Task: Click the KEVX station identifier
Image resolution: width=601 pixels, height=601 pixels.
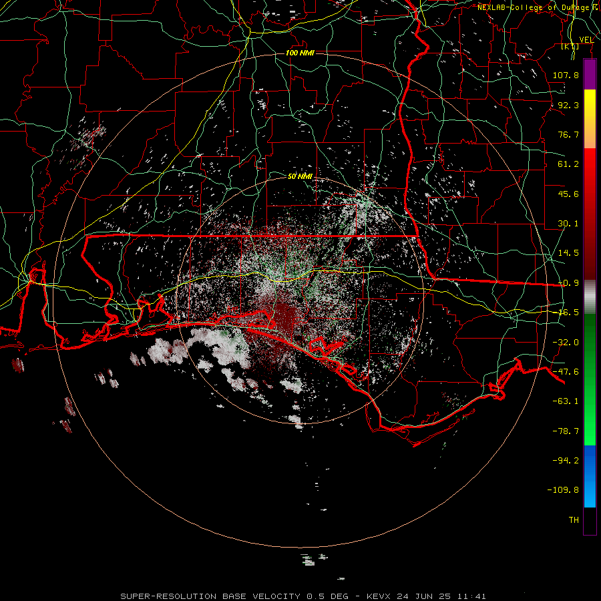Action: [379, 596]
